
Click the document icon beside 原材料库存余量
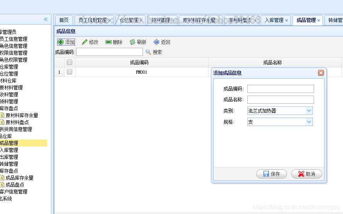click(2, 115)
